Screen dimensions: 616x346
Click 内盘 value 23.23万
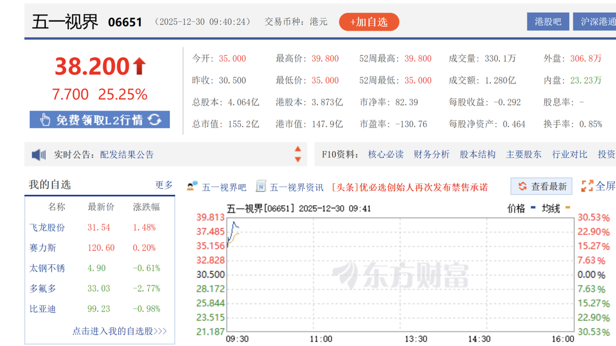point(586,81)
